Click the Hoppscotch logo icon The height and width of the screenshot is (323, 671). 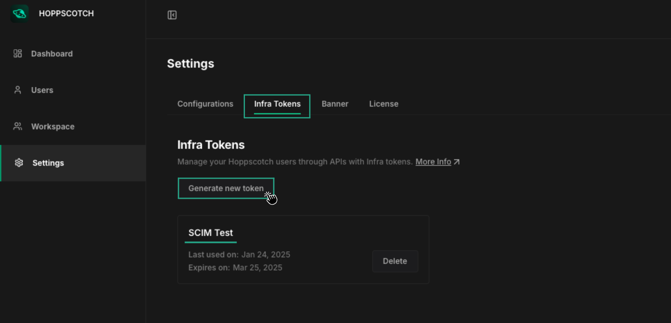(19, 13)
